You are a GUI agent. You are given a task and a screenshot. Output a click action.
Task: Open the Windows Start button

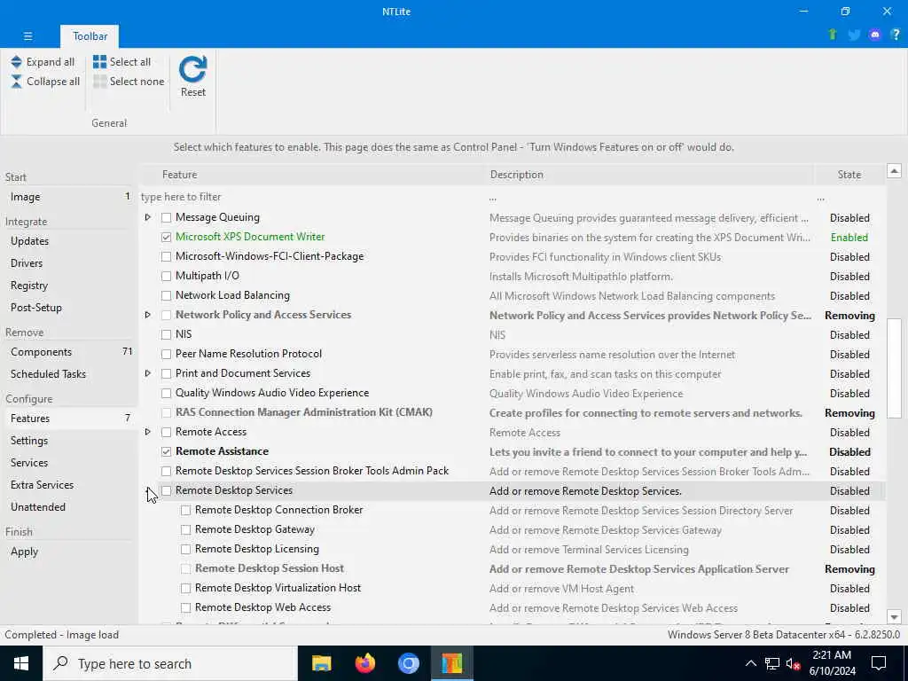pyautogui.click(x=21, y=663)
